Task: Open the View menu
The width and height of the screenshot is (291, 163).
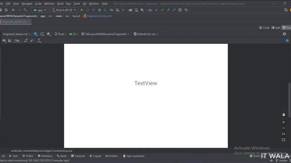Action: (16, 4)
